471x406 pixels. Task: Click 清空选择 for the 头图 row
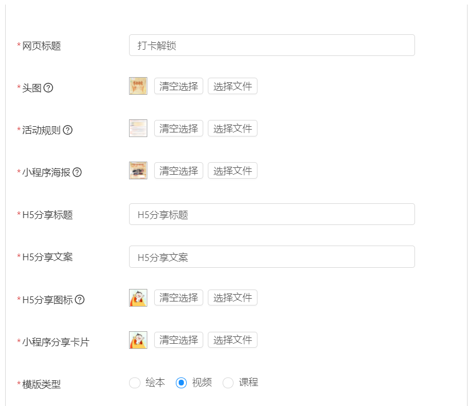[179, 86]
